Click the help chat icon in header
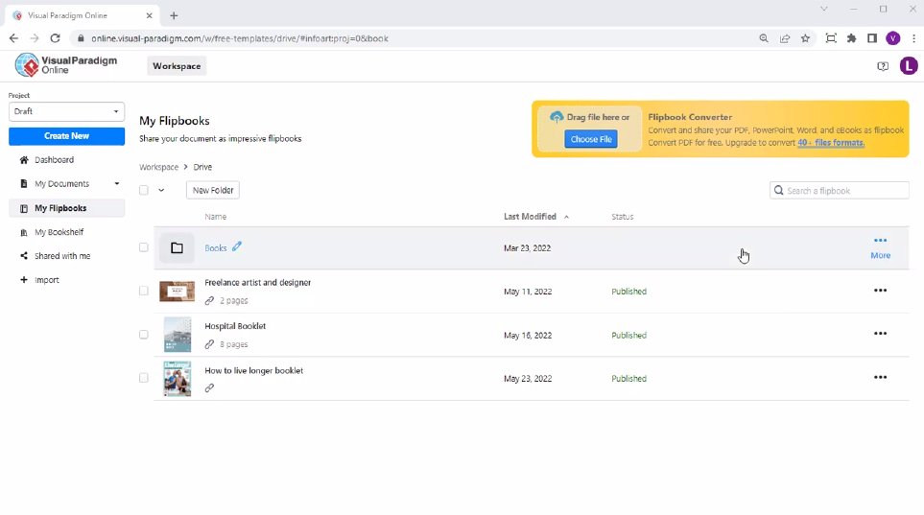Viewport: 924px width, 515px height. (x=883, y=66)
